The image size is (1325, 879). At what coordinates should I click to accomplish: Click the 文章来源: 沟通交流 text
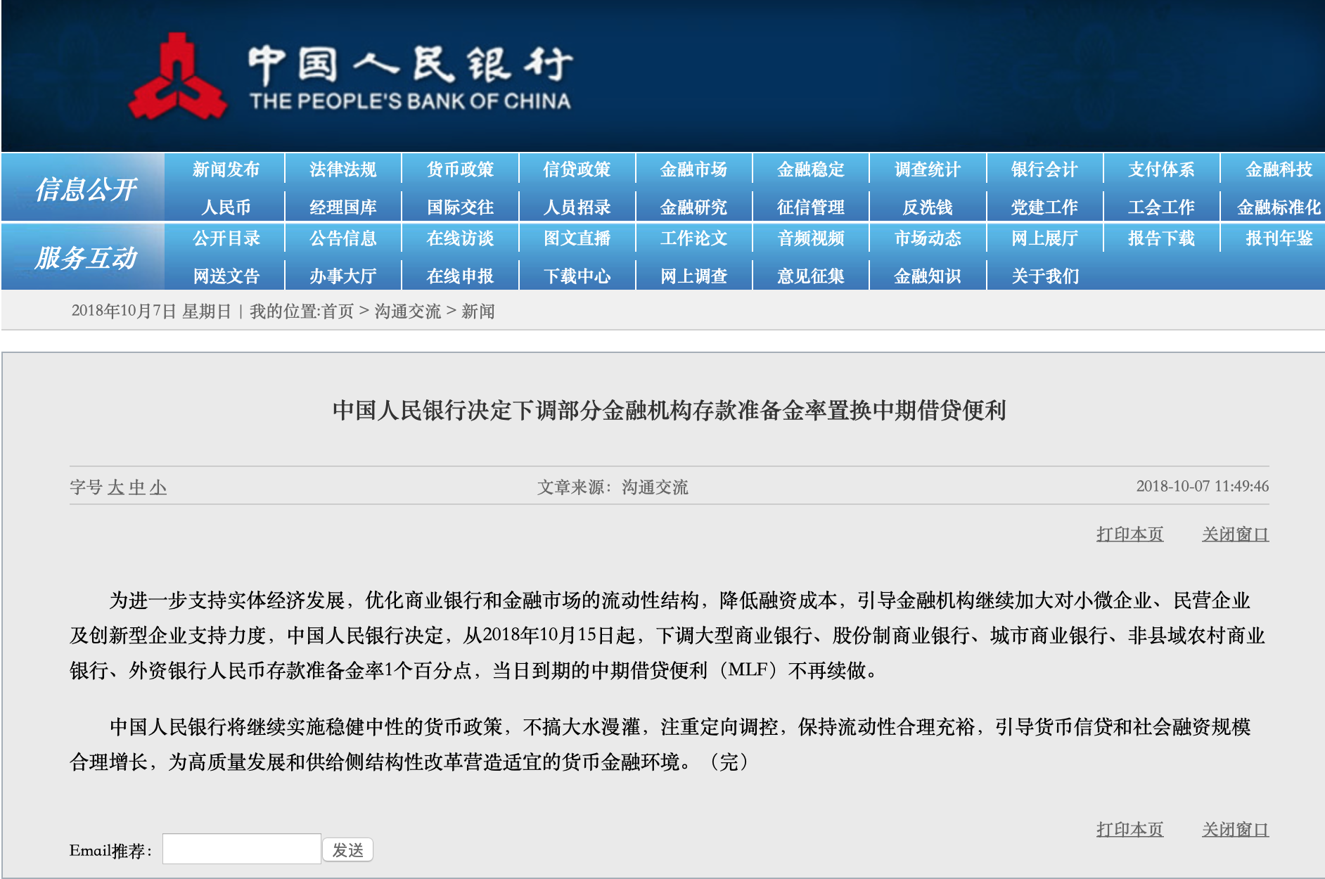click(613, 487)
